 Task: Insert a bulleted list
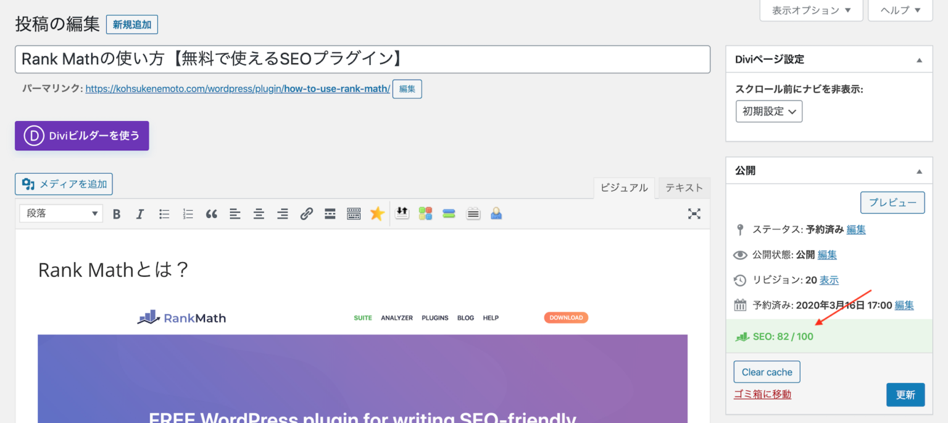tap(164, 213)
